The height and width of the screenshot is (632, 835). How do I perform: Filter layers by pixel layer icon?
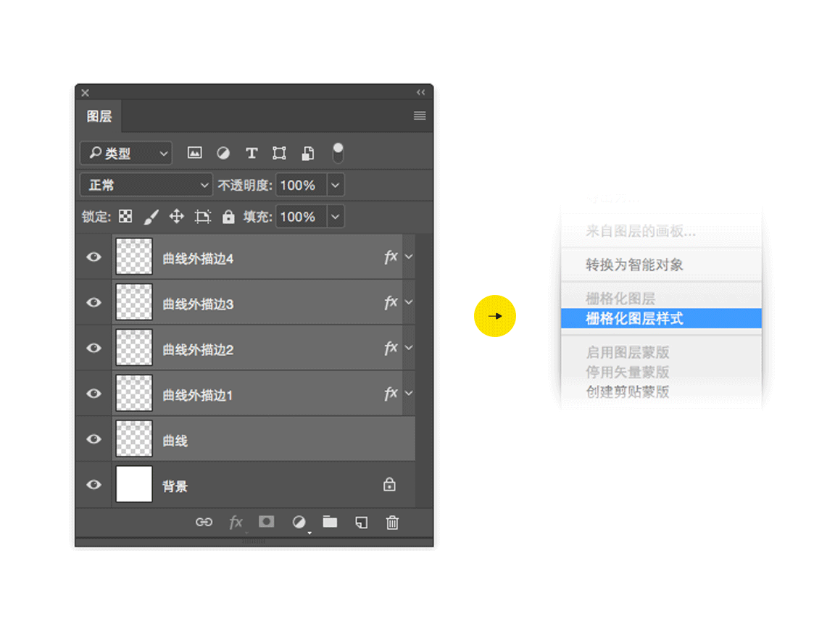click(x=194, y=154)
